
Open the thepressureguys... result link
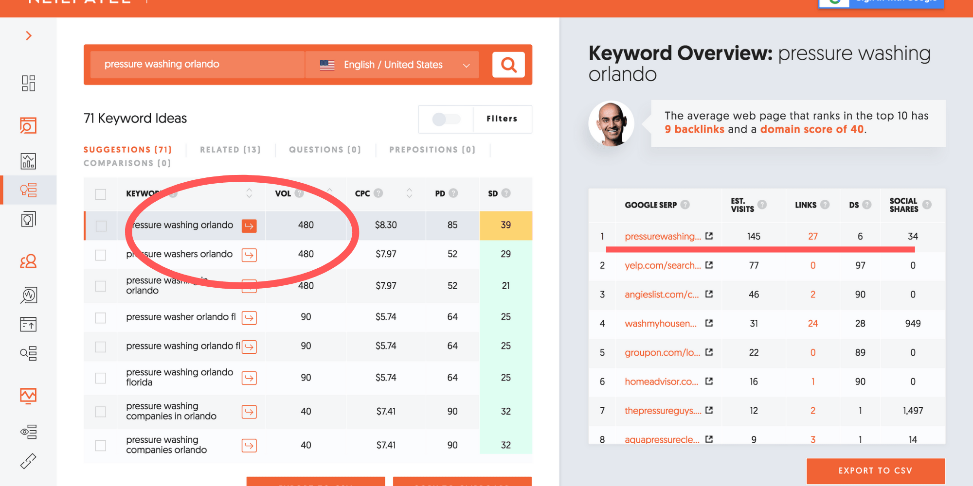(663, 411)
